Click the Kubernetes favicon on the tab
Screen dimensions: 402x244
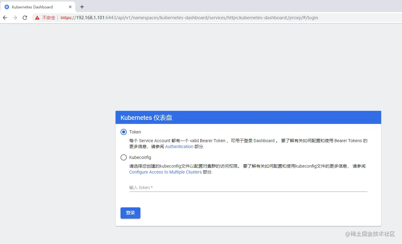[x=7, y=7]
